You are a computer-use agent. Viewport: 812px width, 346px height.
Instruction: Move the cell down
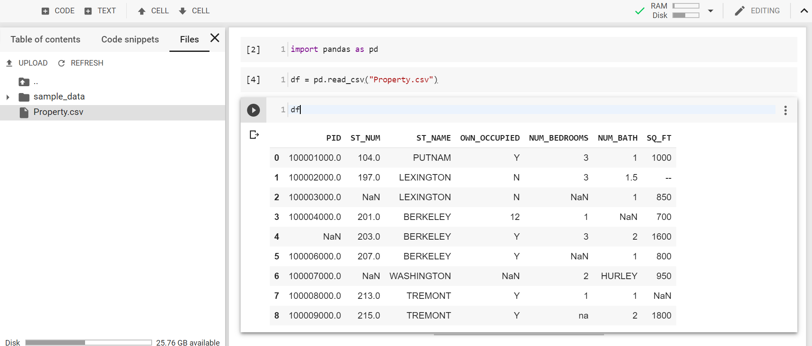(194, 11)
